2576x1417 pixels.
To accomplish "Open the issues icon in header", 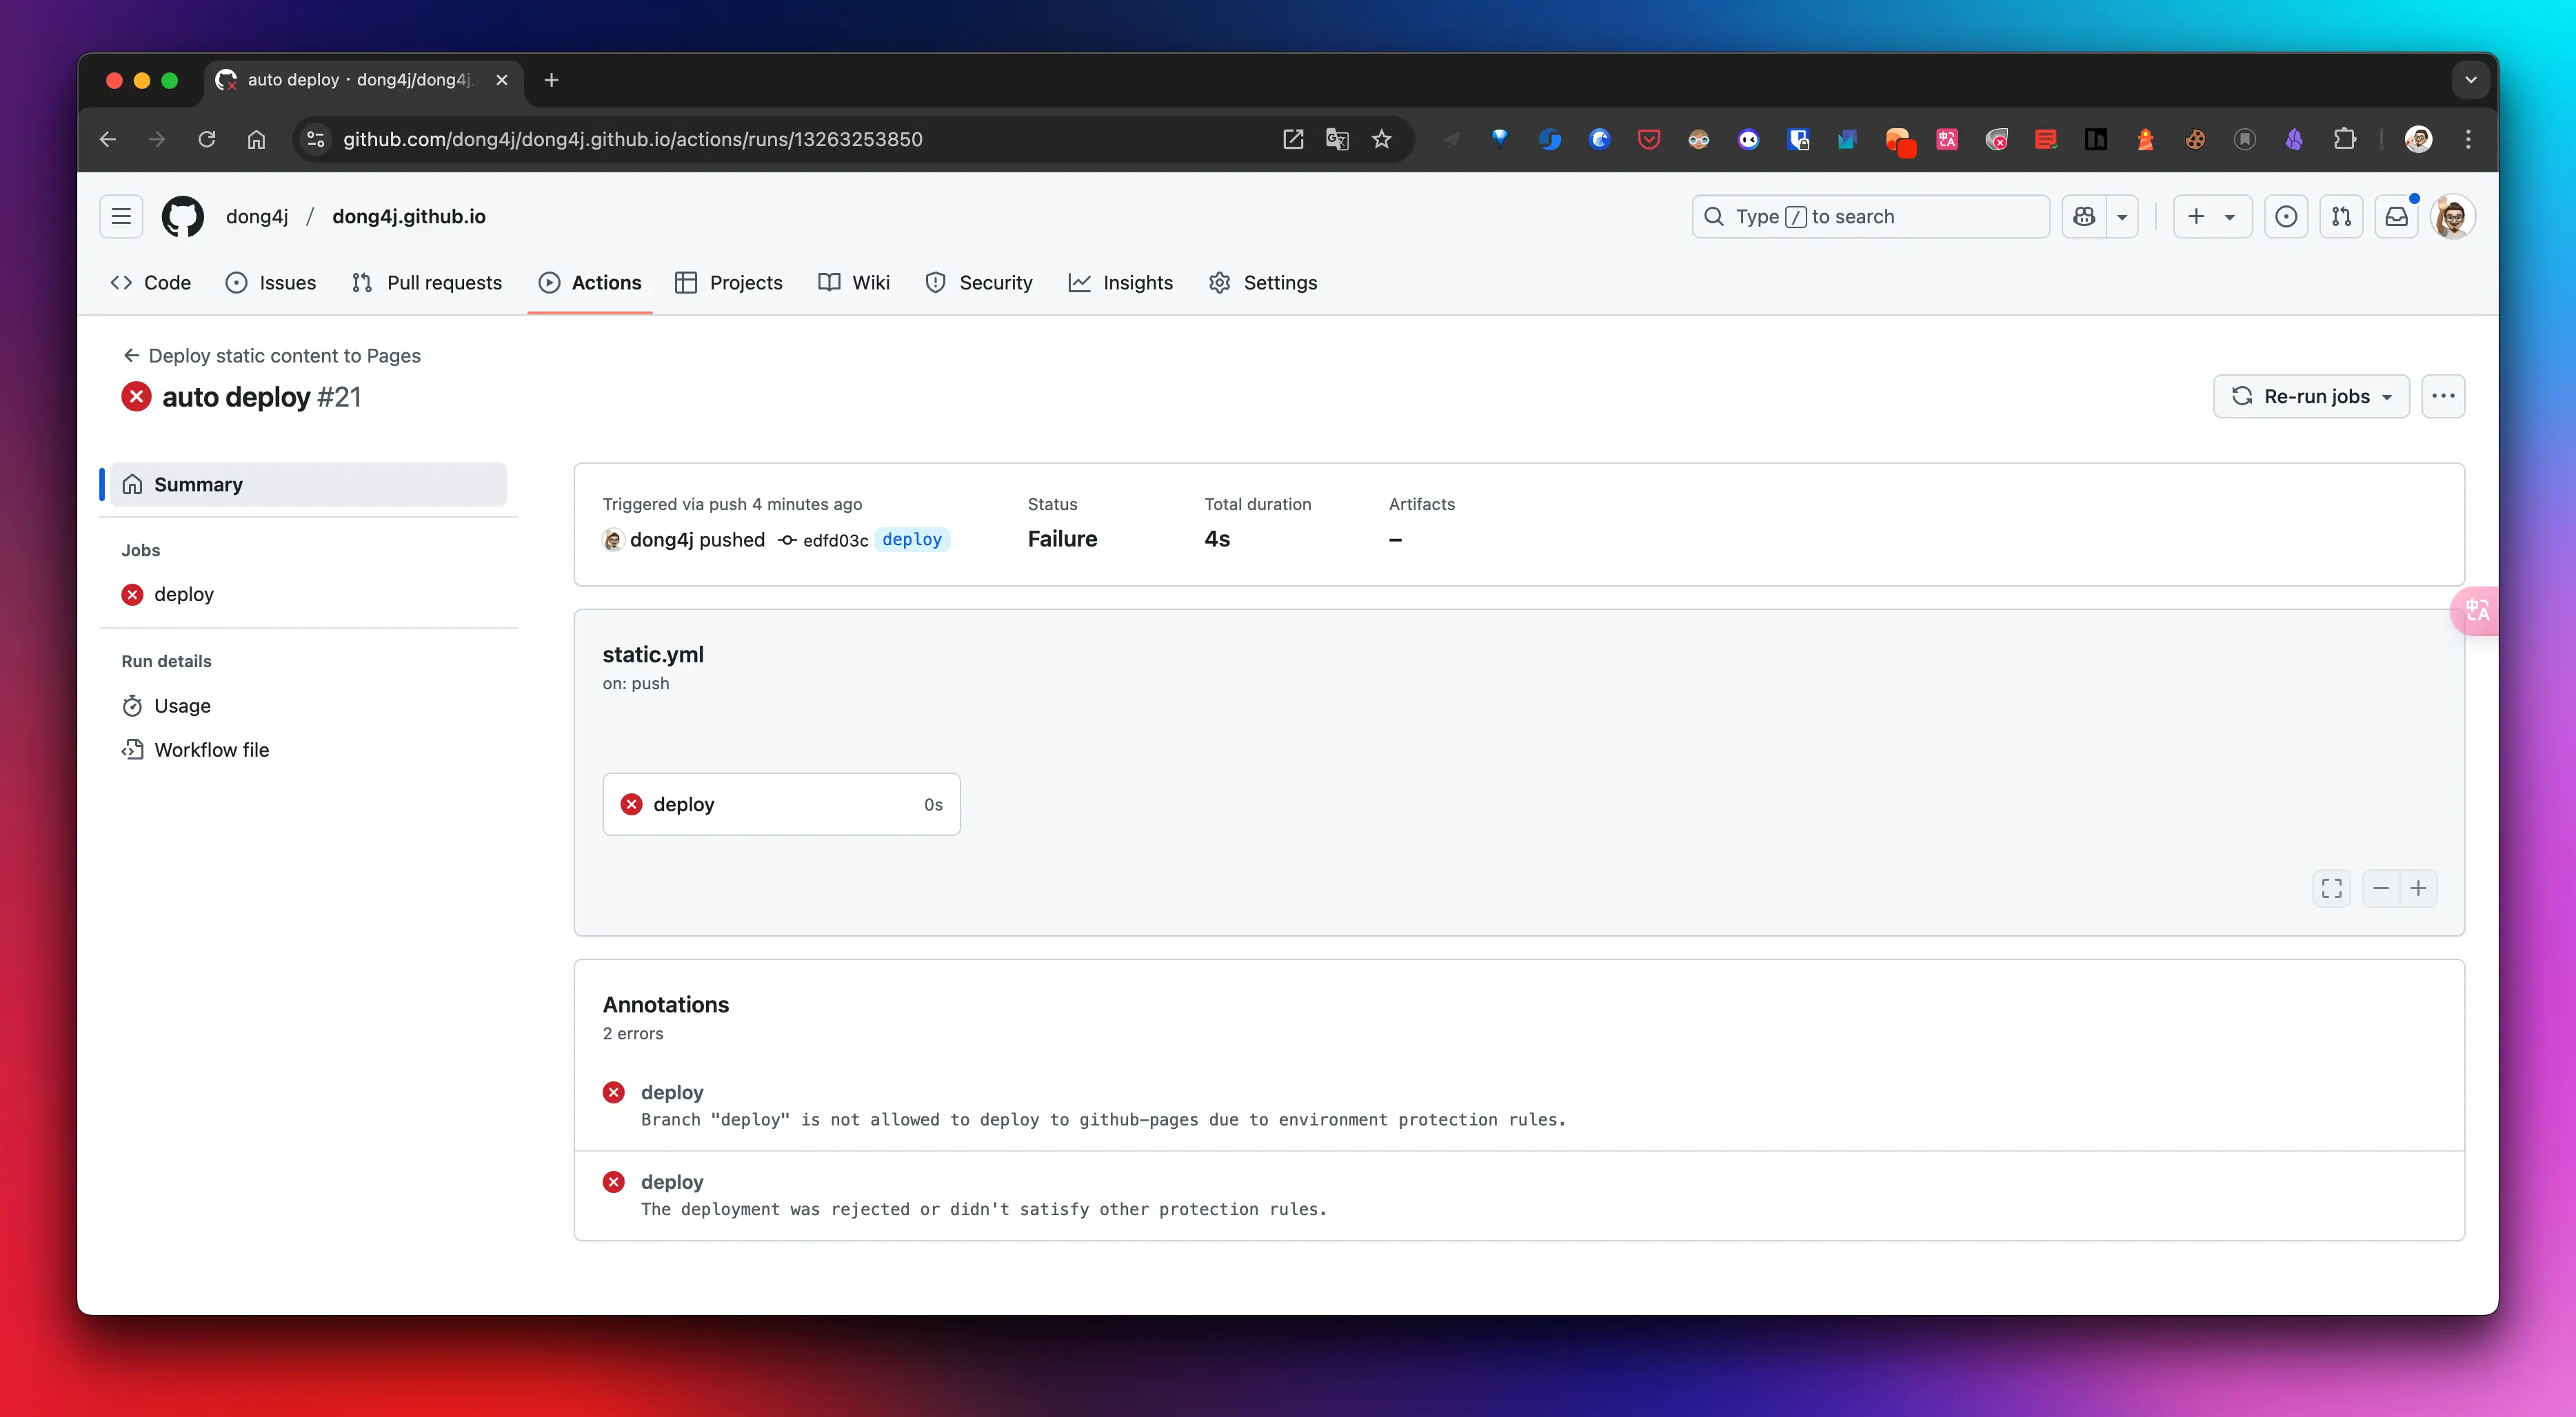I will click(x=2286, y=217).
